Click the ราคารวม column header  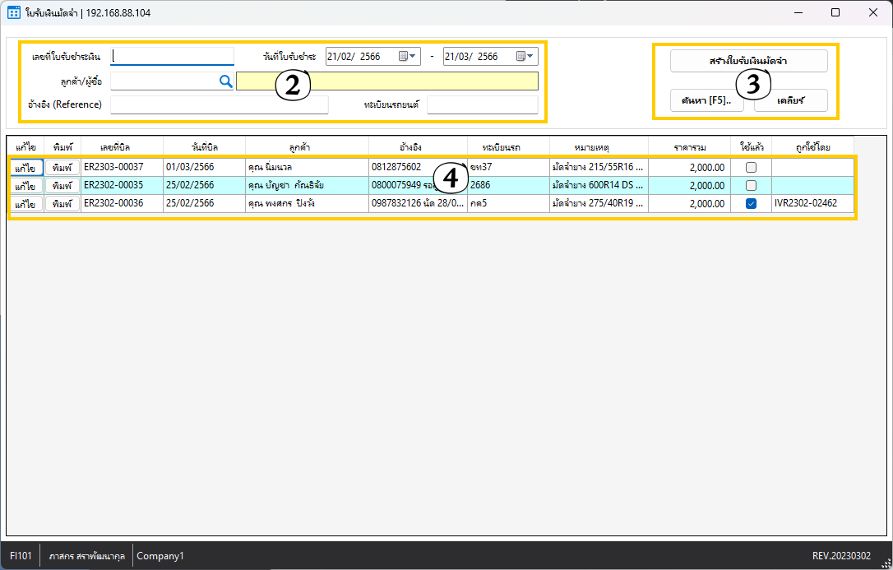(x=689, y=146)
